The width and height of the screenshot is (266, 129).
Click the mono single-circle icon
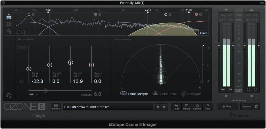click(22, 81)
